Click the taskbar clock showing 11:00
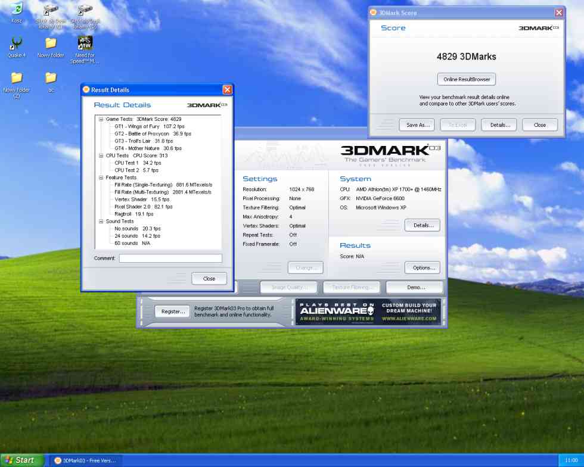 point(571,460)
